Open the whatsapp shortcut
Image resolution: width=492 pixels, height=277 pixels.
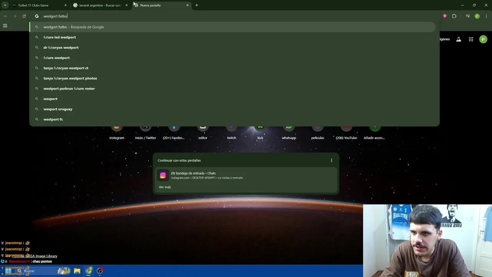point(289,133)
